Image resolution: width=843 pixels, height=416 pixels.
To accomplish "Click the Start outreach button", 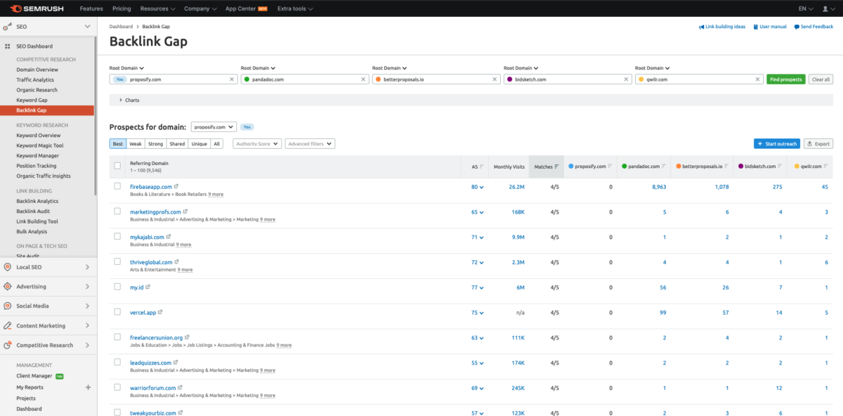I will [x=776, y=143].
